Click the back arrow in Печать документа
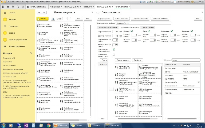 click(40, 13)
